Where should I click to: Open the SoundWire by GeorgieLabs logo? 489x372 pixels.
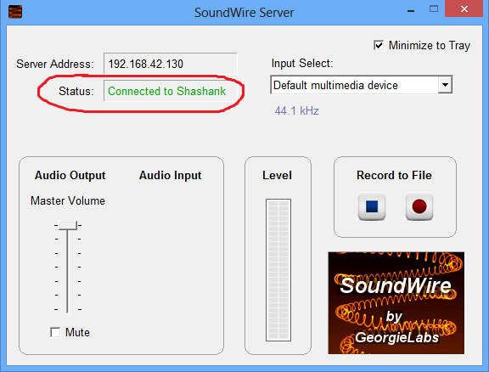pos(396,302)
